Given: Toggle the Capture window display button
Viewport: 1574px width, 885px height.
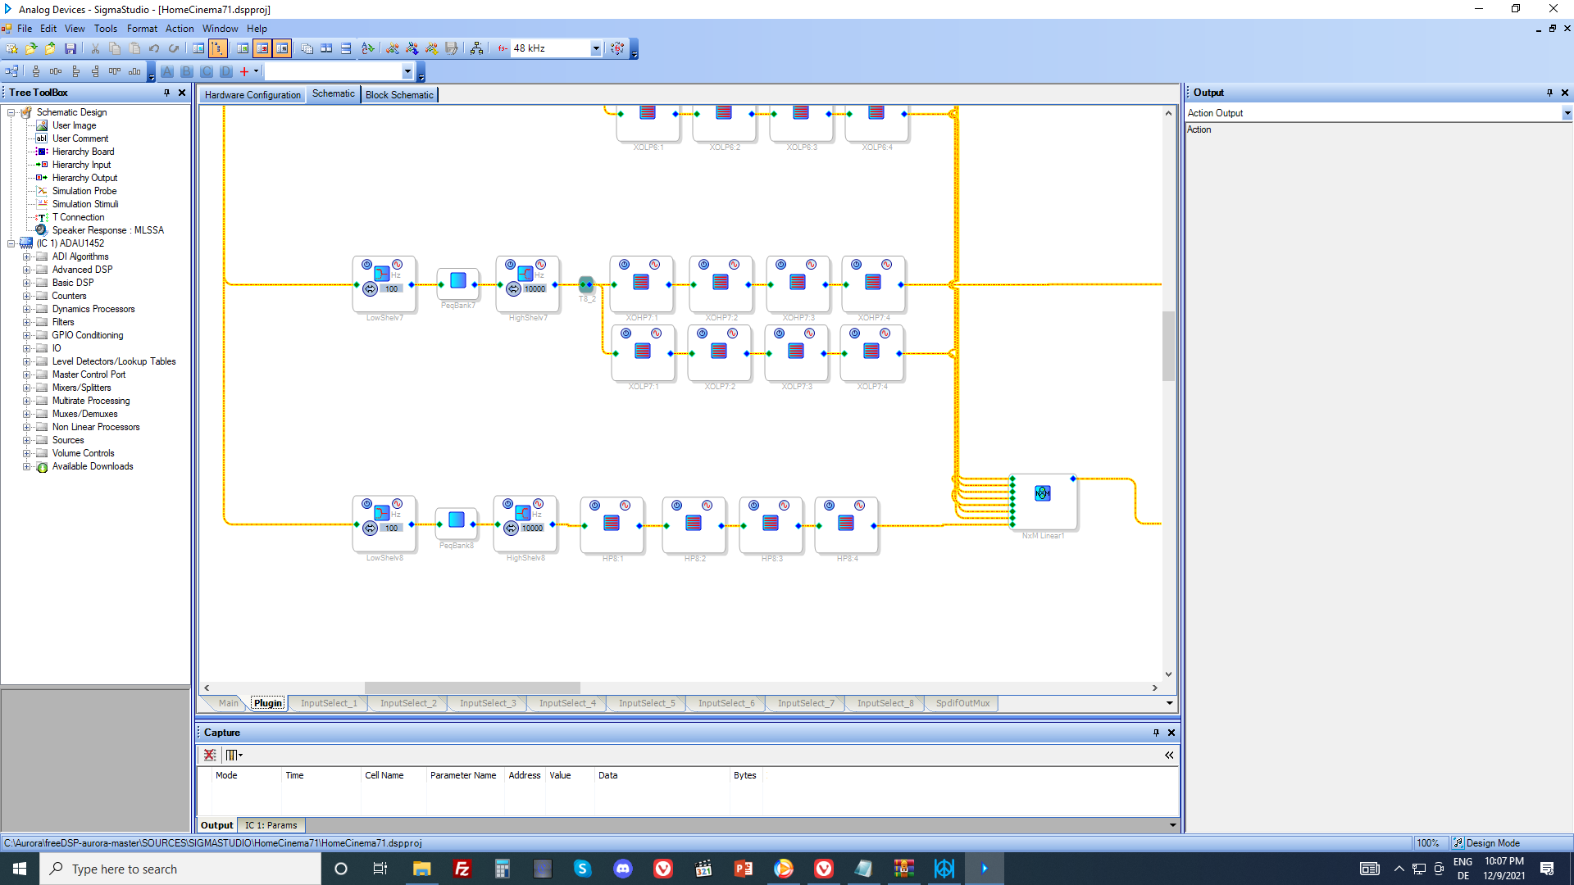Looking at the screenshot, I should 282,48.
